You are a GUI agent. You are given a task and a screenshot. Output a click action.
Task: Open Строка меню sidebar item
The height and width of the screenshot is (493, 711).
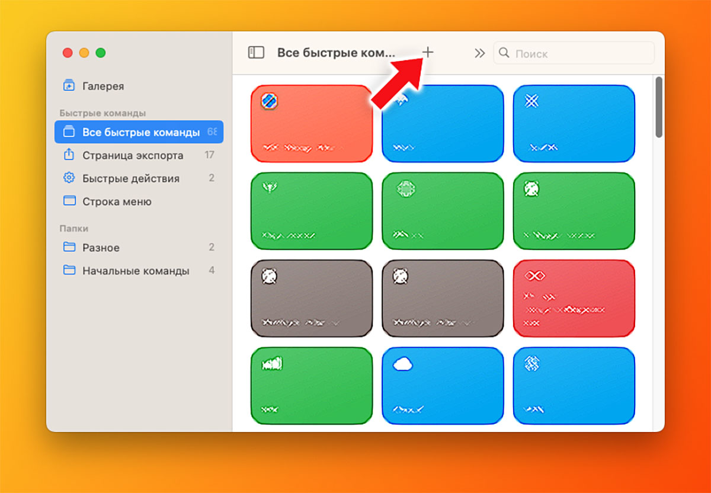click(x=139, y=201)
